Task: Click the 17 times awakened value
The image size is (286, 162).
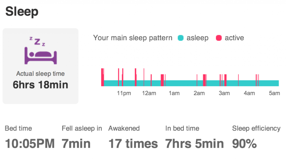Action: (133, 144)
